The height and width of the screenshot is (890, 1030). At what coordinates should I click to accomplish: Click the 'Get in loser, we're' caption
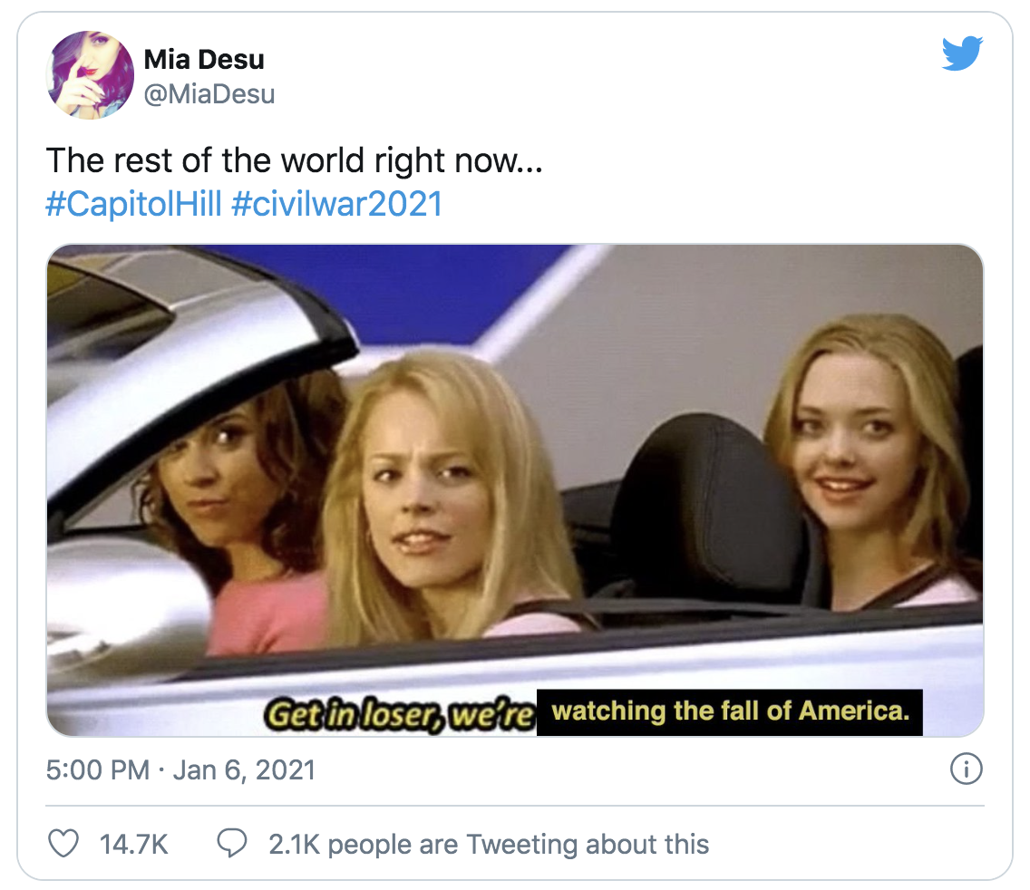pyautogui.click(x=399, y=714)
